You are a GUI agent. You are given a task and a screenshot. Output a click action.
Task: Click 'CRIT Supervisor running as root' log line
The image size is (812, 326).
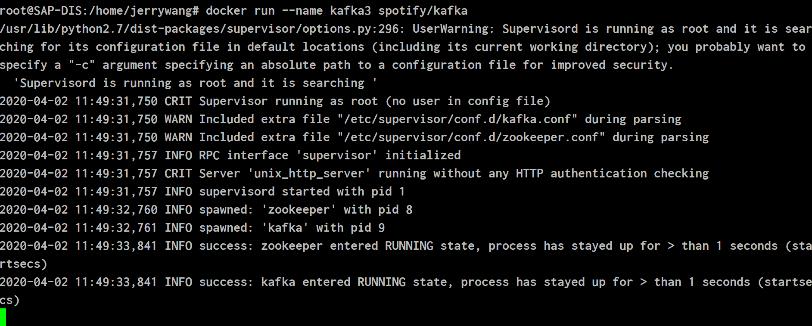pos(275,101)
